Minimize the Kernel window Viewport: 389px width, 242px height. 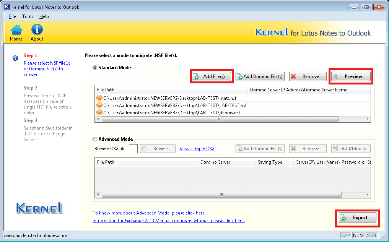point(354,7)
